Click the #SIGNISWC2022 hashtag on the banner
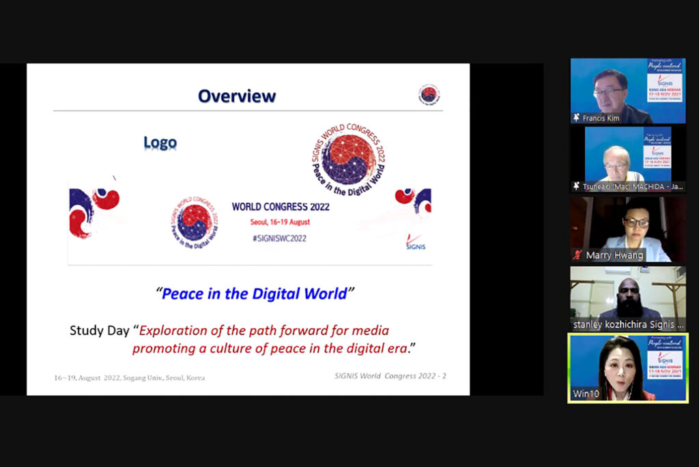 [279, 238]
